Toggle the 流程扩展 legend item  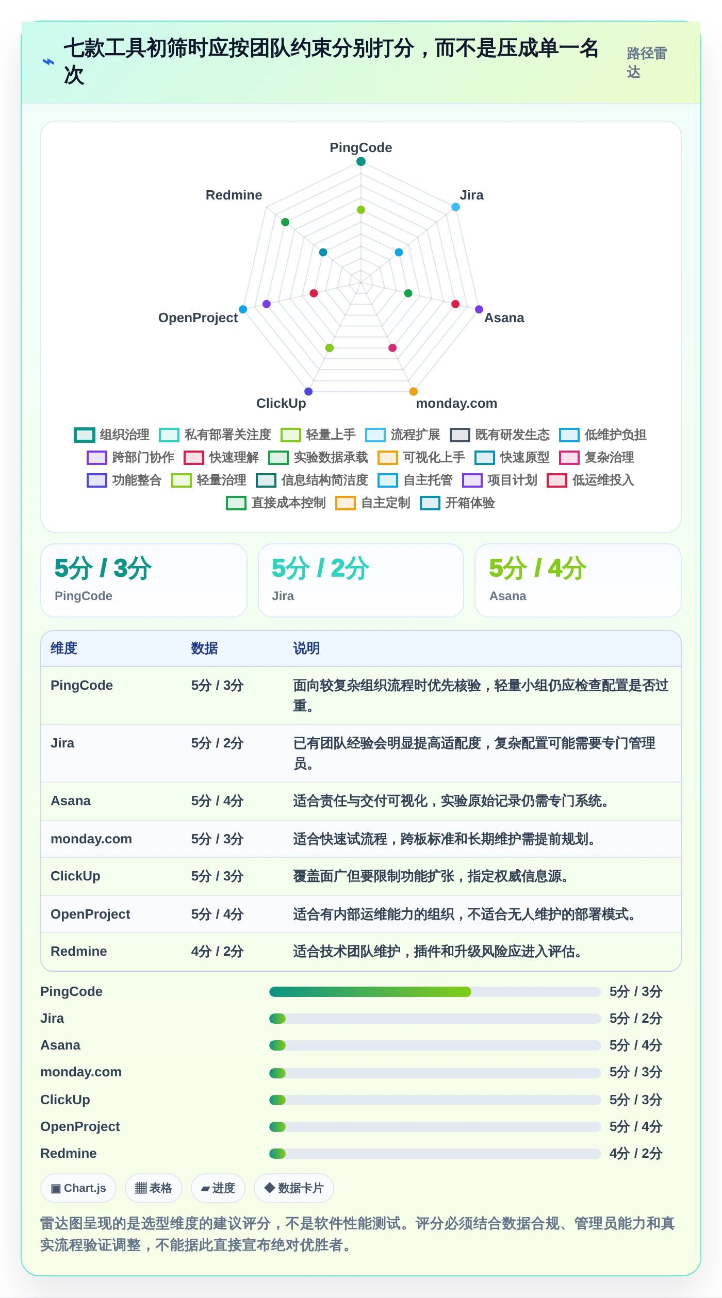[403, 435]
